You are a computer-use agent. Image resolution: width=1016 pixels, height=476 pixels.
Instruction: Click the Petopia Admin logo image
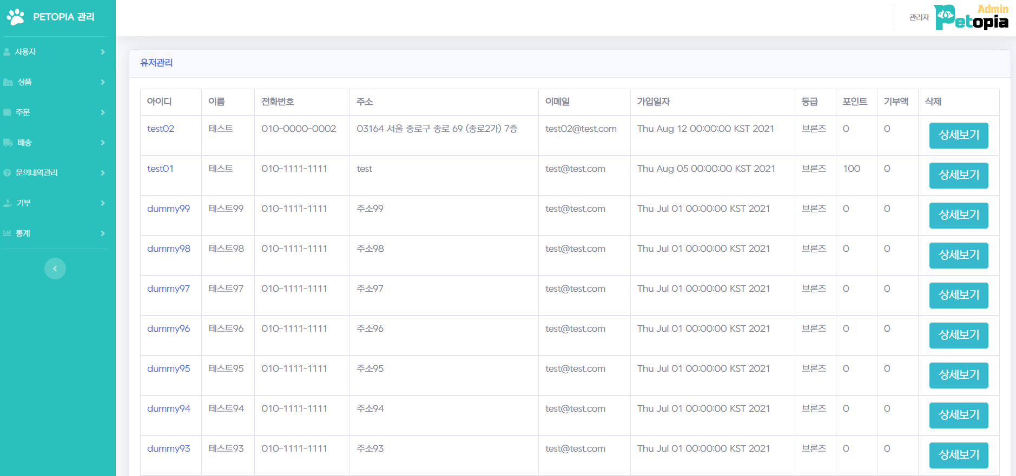(x=971, y=17)
